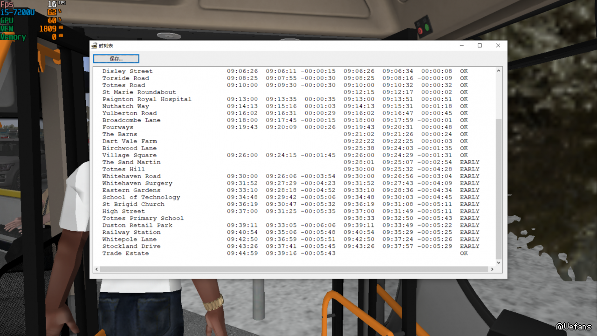Select the 09:38:33 time for Totnes Primary School
Viewport: 597px width, 336px height.
pyautogui.click(x=359, y=218)
